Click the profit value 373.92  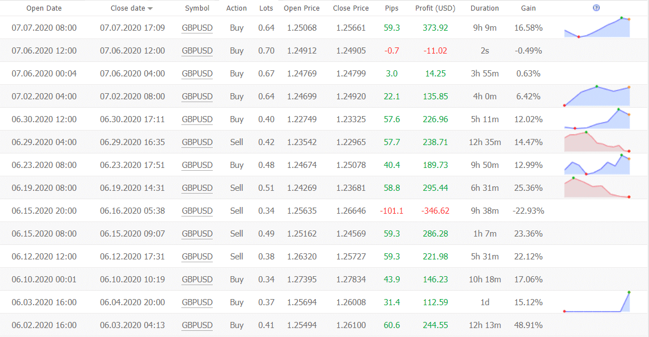tap(435, 28)
